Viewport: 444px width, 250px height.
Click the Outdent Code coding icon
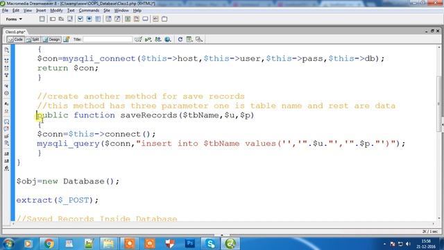pyautogui.click(x=6, y=161)
